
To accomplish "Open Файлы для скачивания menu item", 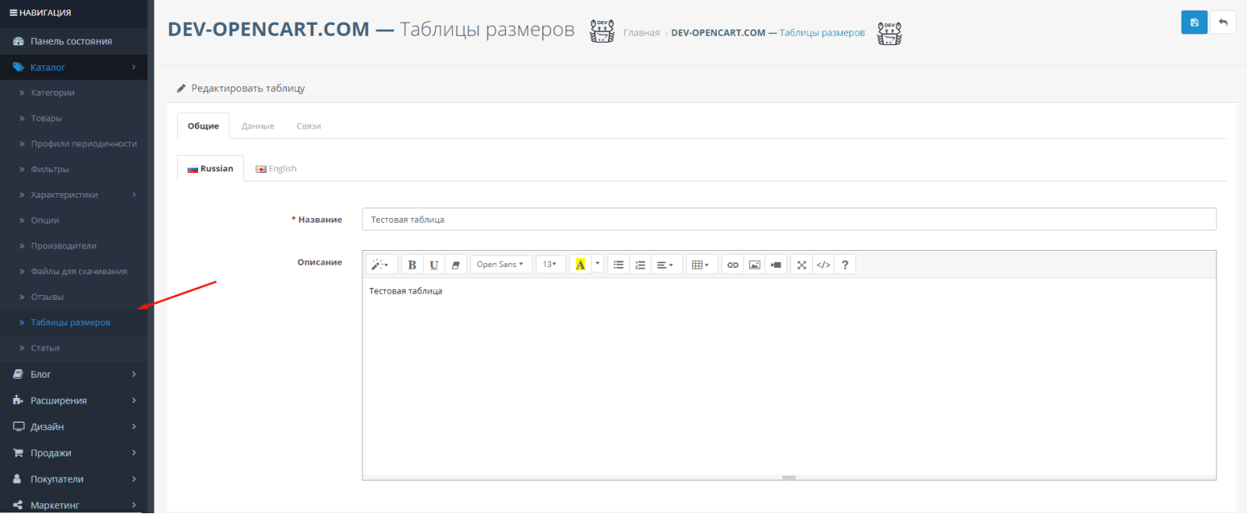I will (74, 271).
